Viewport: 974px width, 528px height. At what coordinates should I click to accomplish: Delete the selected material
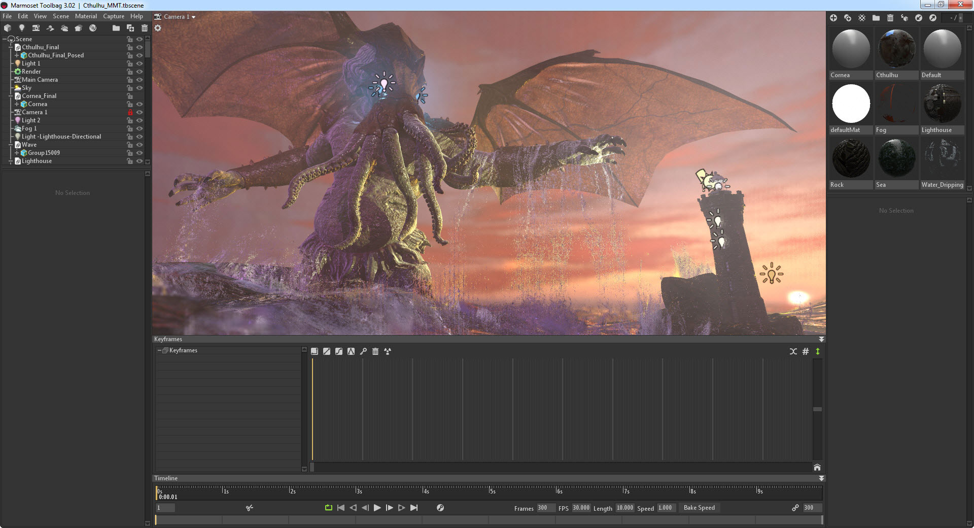pyautogui.click(x=890, y=18)
